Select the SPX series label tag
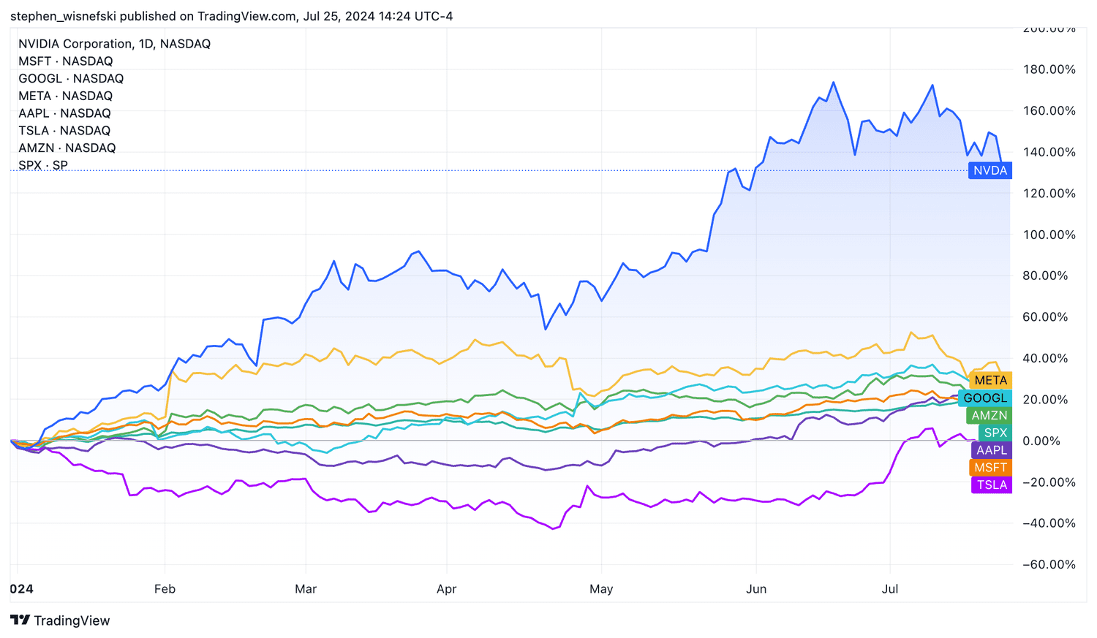 (x=995, y=433)
